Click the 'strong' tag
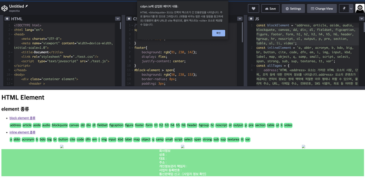Viewport: 365px width, 191px height. click(207, 139)
